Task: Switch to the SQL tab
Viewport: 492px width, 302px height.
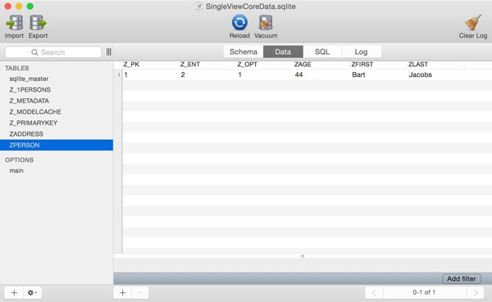Action: [322, 52]
